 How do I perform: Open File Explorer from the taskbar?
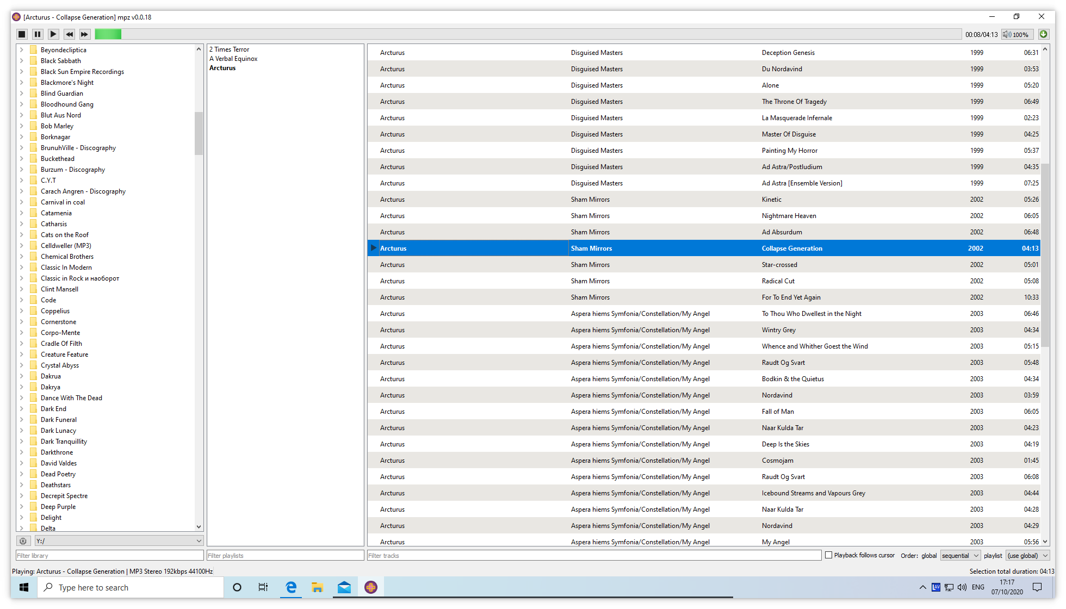click(317, 587)
